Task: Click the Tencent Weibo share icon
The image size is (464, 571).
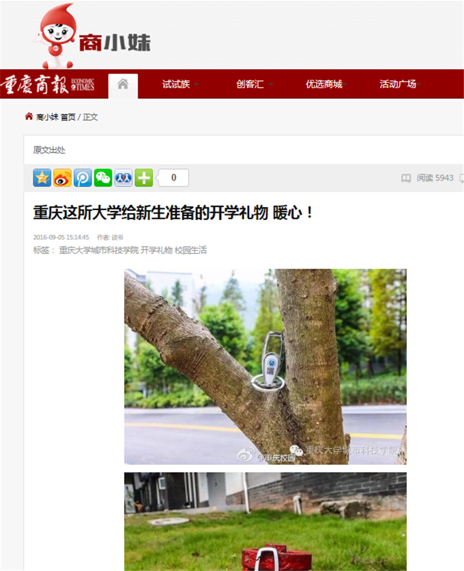Action: [x=83, y=178]
